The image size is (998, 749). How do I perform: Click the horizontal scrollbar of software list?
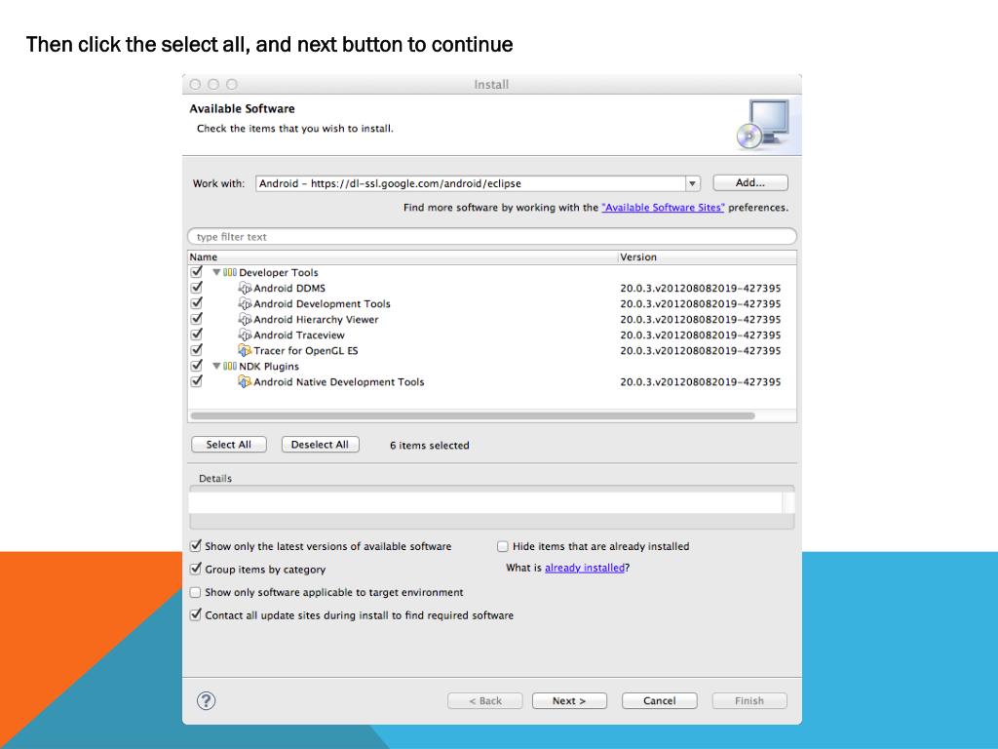pyautogui.click(x=473, y=415)
